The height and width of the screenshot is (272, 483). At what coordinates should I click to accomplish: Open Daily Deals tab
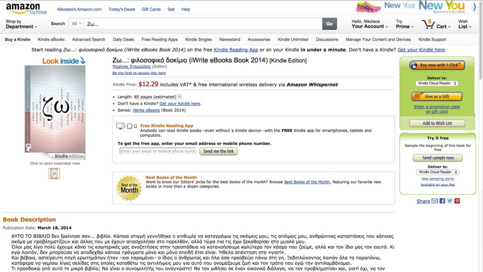123,40
